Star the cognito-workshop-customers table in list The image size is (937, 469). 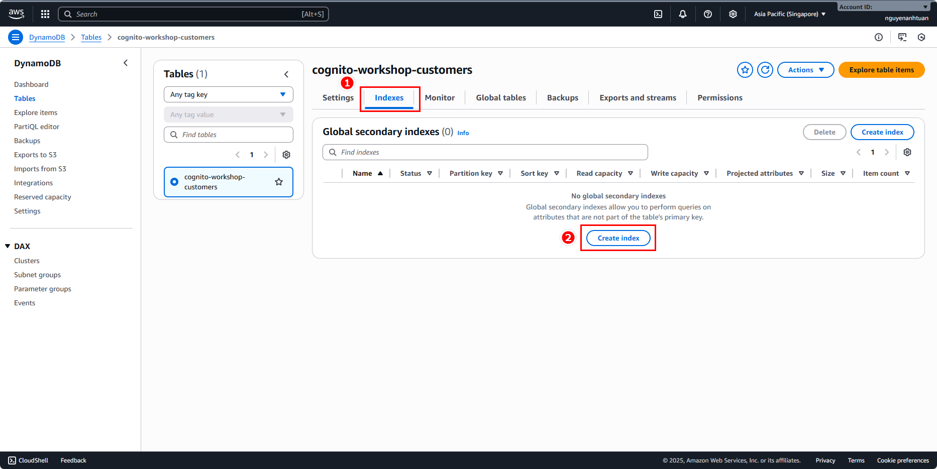coord(279,182)
